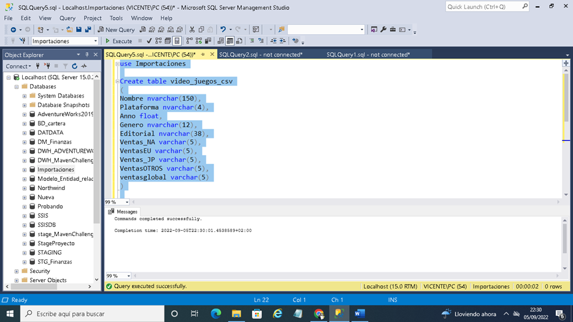The width and height of the screenshot is (573, 322).
Task: Collapse the Databases folder in the tree
Action: tap(17, 87)
